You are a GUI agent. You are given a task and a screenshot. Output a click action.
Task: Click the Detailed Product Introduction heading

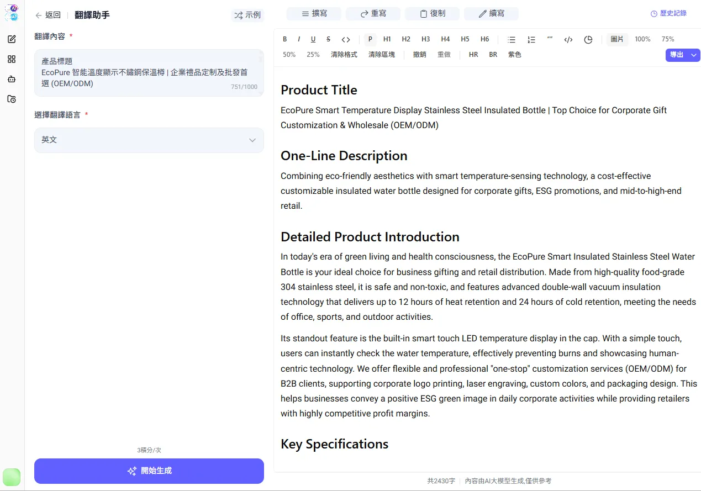tap(370, 237)
